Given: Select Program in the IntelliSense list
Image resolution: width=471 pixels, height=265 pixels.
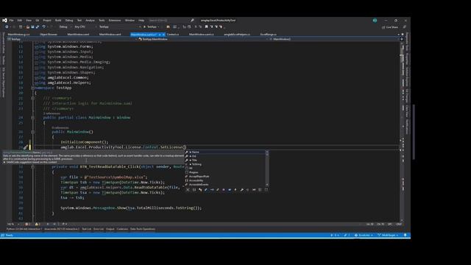Looking at the screenshot, I should [225, 172].
